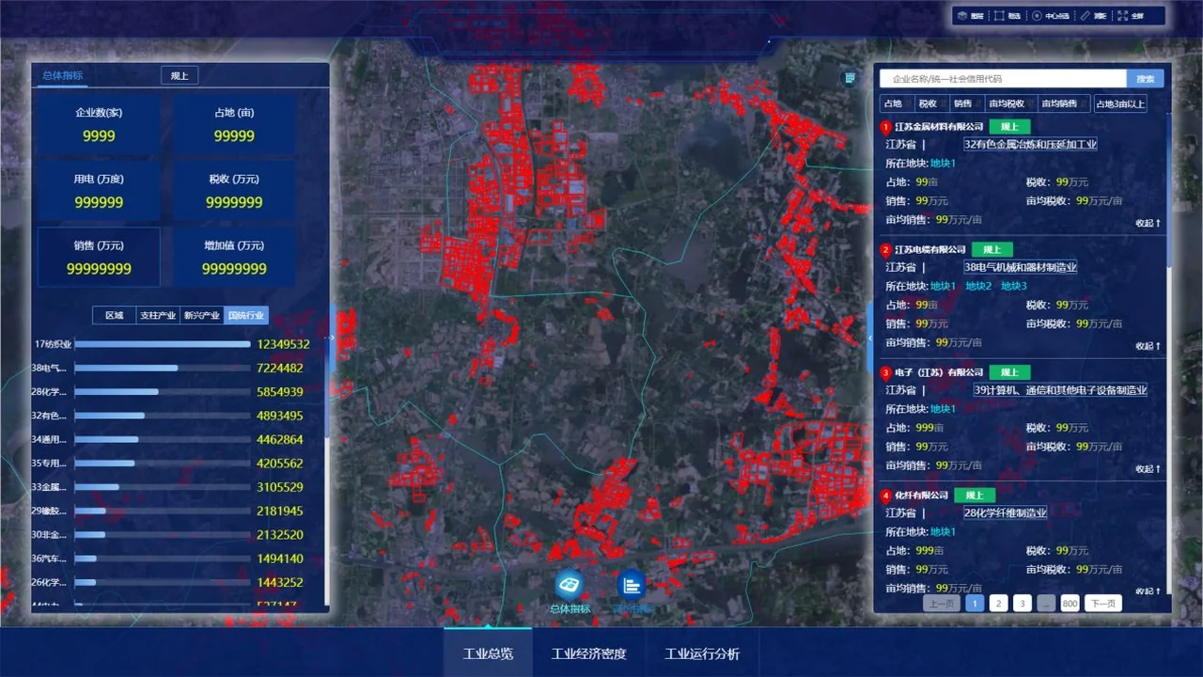The image size is (1203, 677).
Task: Go to 下一页 next page
Action: (1103, 604)
